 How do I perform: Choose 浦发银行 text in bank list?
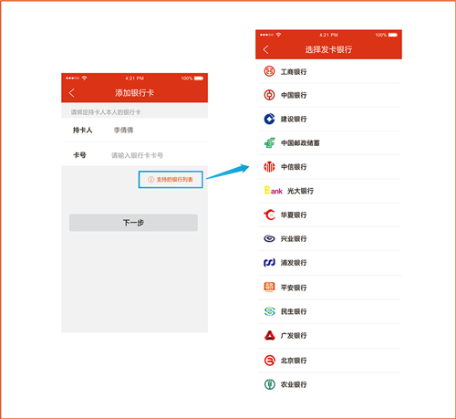tap(294, 263)
